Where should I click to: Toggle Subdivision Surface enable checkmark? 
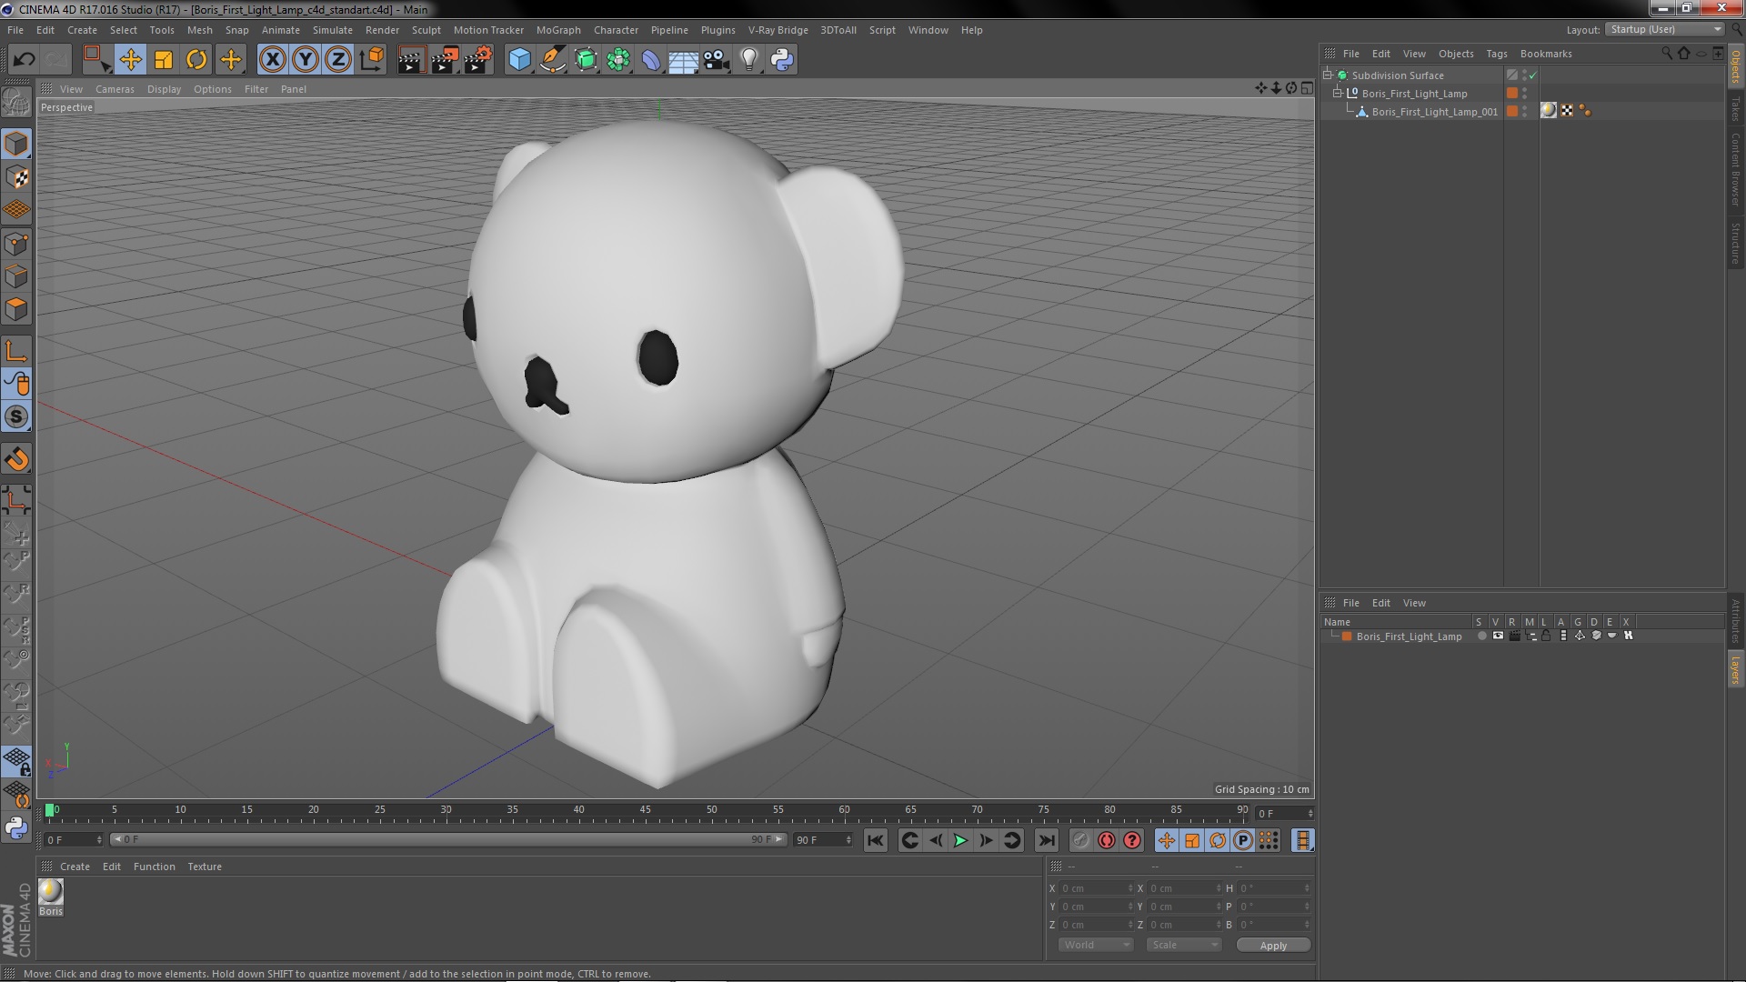point(1532,75)
